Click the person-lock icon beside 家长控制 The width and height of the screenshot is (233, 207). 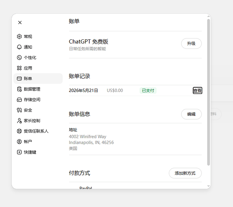click(x=19, y=120)
